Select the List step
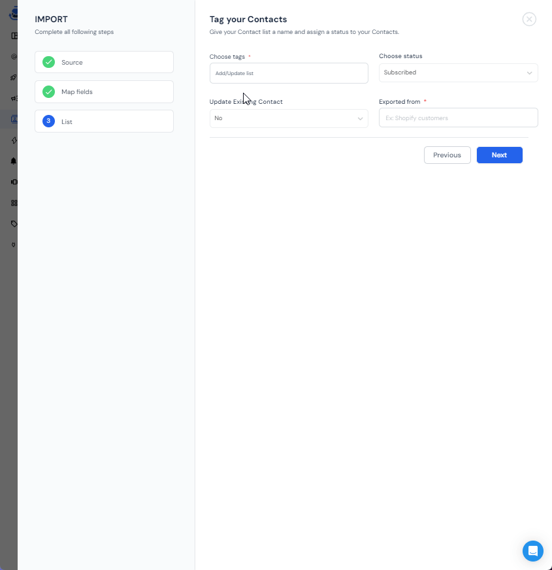The height and width of the screenshot is (570, 552). (105, 121)
